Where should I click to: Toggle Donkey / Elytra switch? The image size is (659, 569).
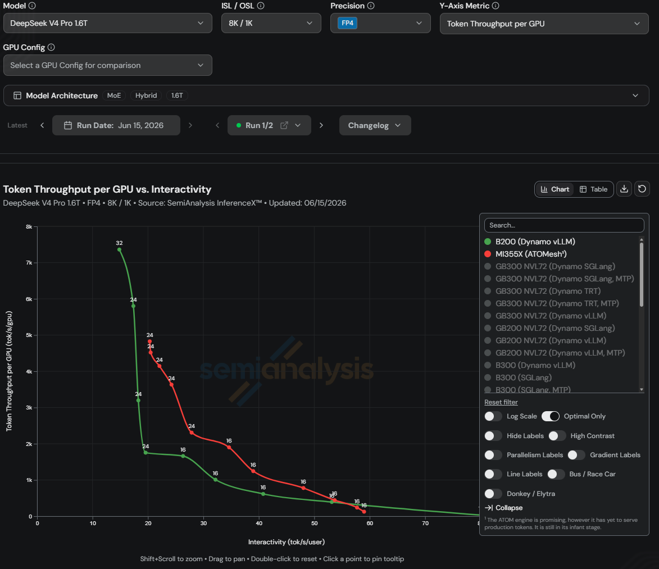point(493,494)
